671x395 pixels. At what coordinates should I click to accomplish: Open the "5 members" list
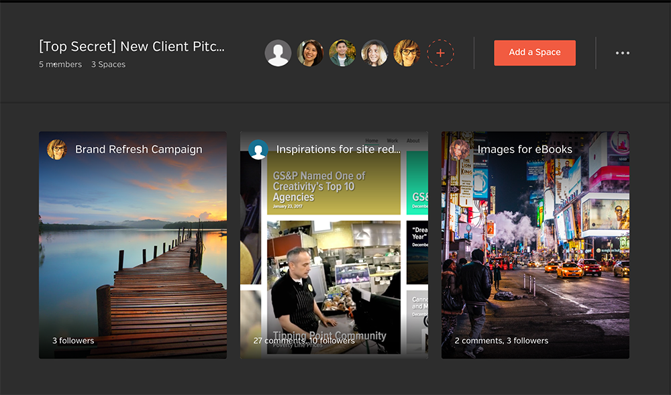[x=60, y=64]
